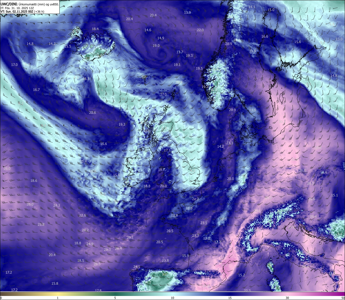This screenshot has height=300, width=345.
Task: Click the map value '15.8'
Action: [x=55, y=284]
